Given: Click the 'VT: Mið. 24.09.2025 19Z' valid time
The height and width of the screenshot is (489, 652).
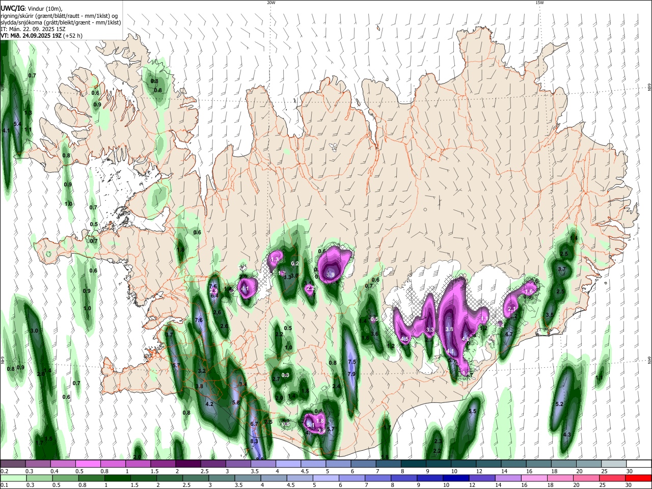Looking at the screenshot, I should [x=31, y=36].
